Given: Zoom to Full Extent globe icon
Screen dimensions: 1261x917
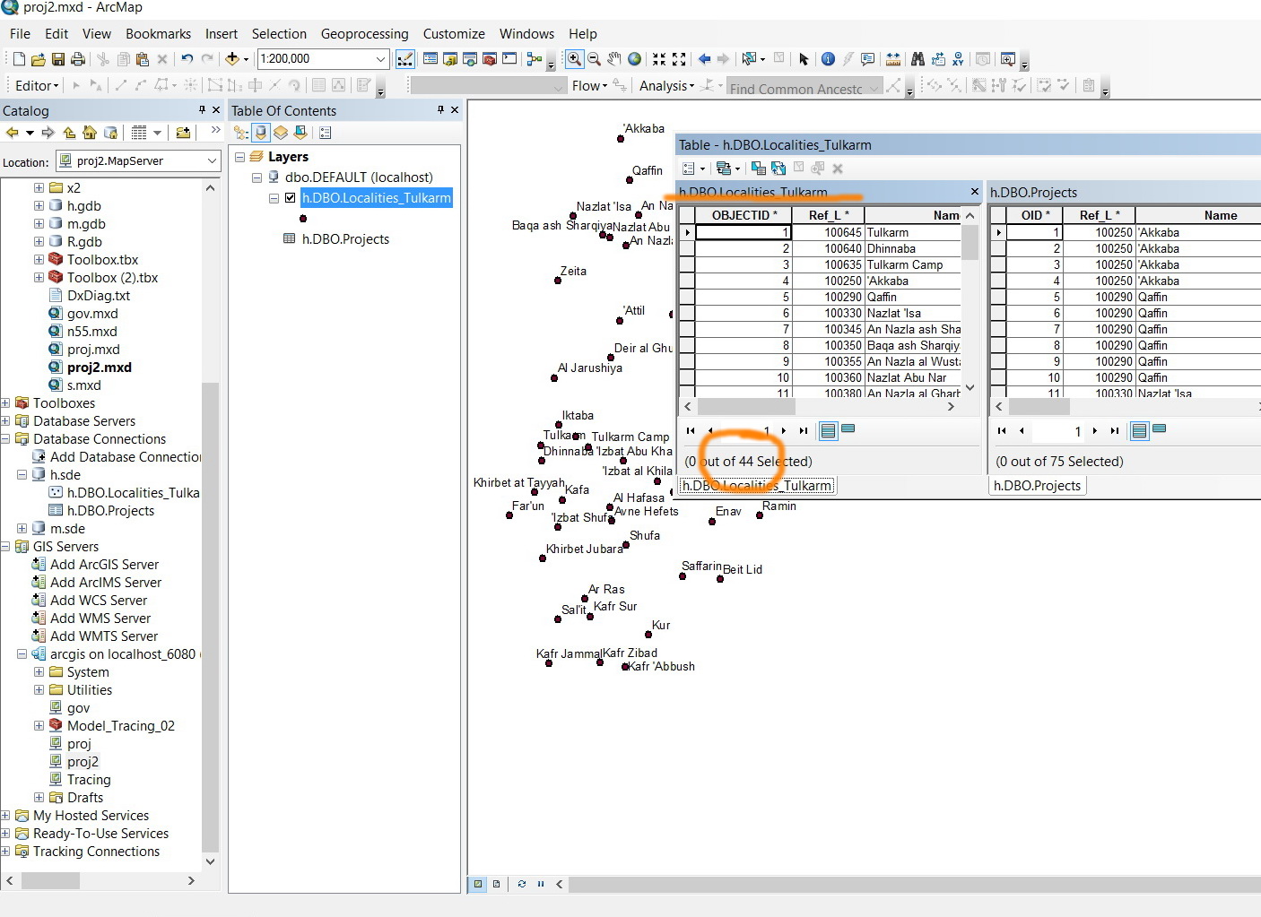Looking at the screenshot, I should tap(635, 59).
